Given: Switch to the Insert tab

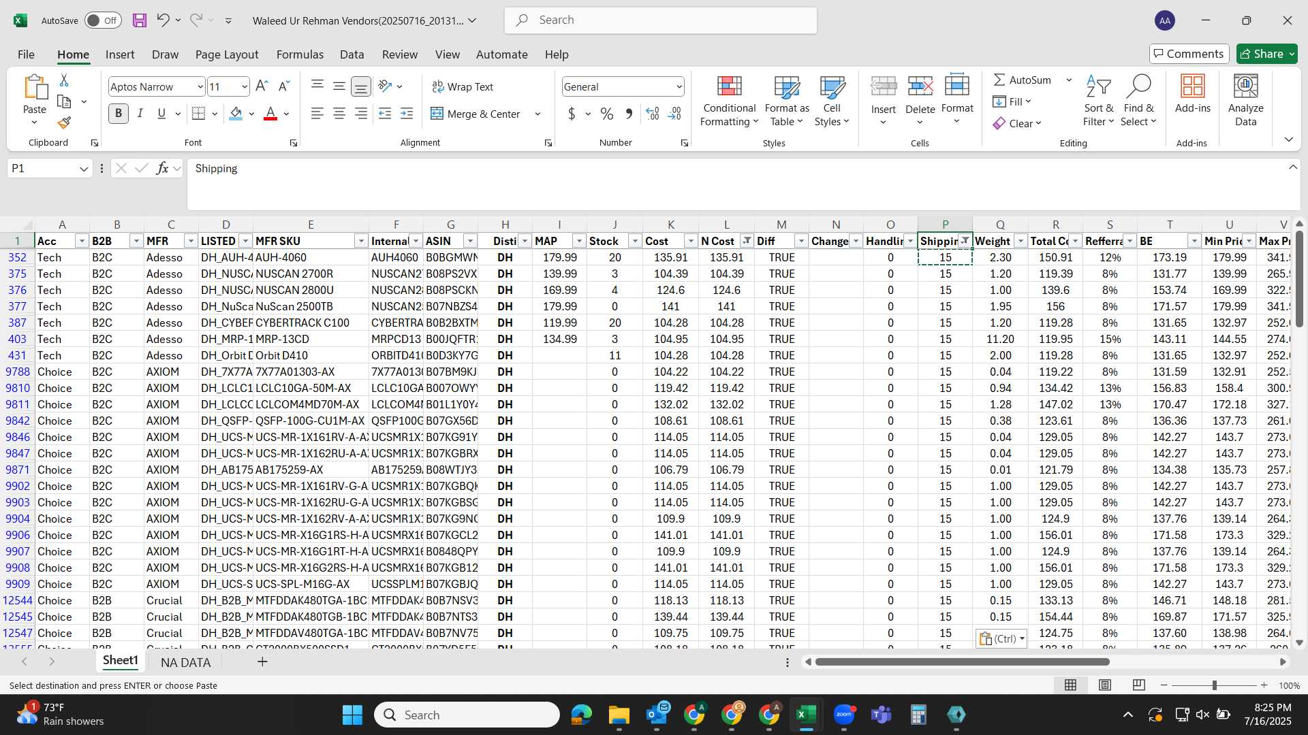Looking at the screenshot, I should (x=120, y=54).
